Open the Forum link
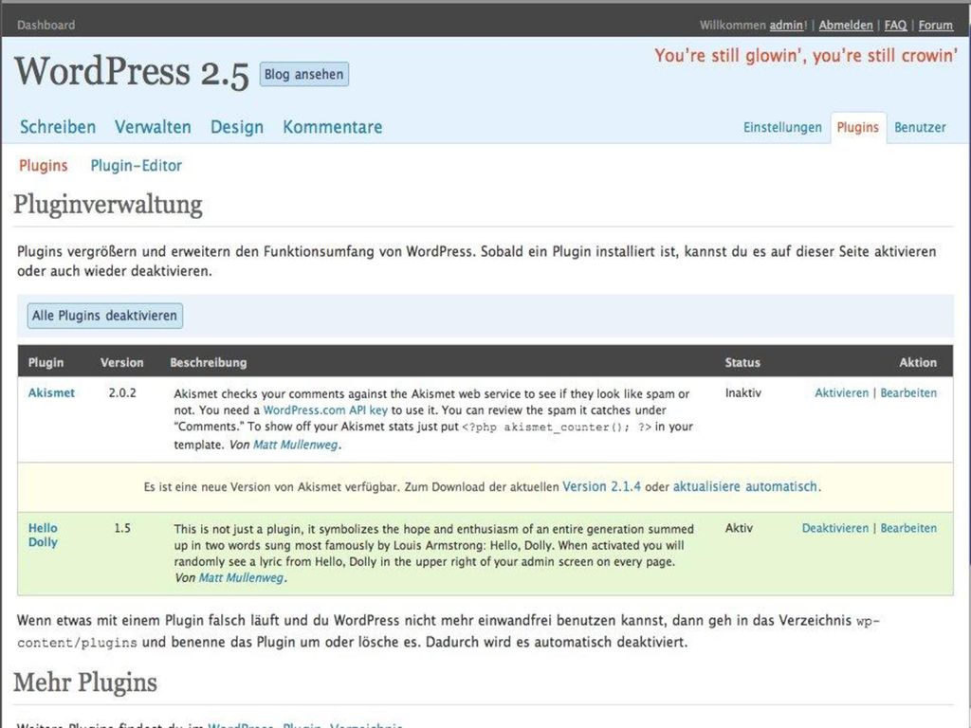The height and width of the screenshot is (728, 971). [x=935, y=26]
